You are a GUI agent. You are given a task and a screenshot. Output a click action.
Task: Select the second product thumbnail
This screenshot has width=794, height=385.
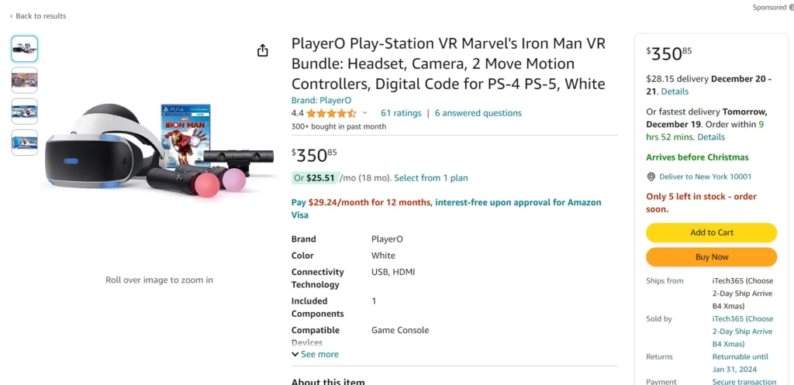pos(25,80)
